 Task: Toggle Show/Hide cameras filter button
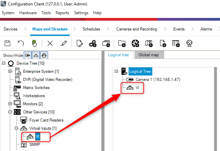[x=28, y=55]
